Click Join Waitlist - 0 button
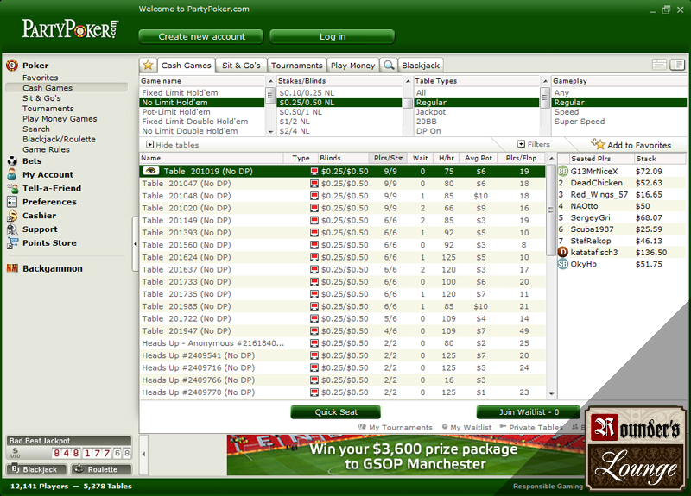The image size is (691, 496). pos(529,412)
